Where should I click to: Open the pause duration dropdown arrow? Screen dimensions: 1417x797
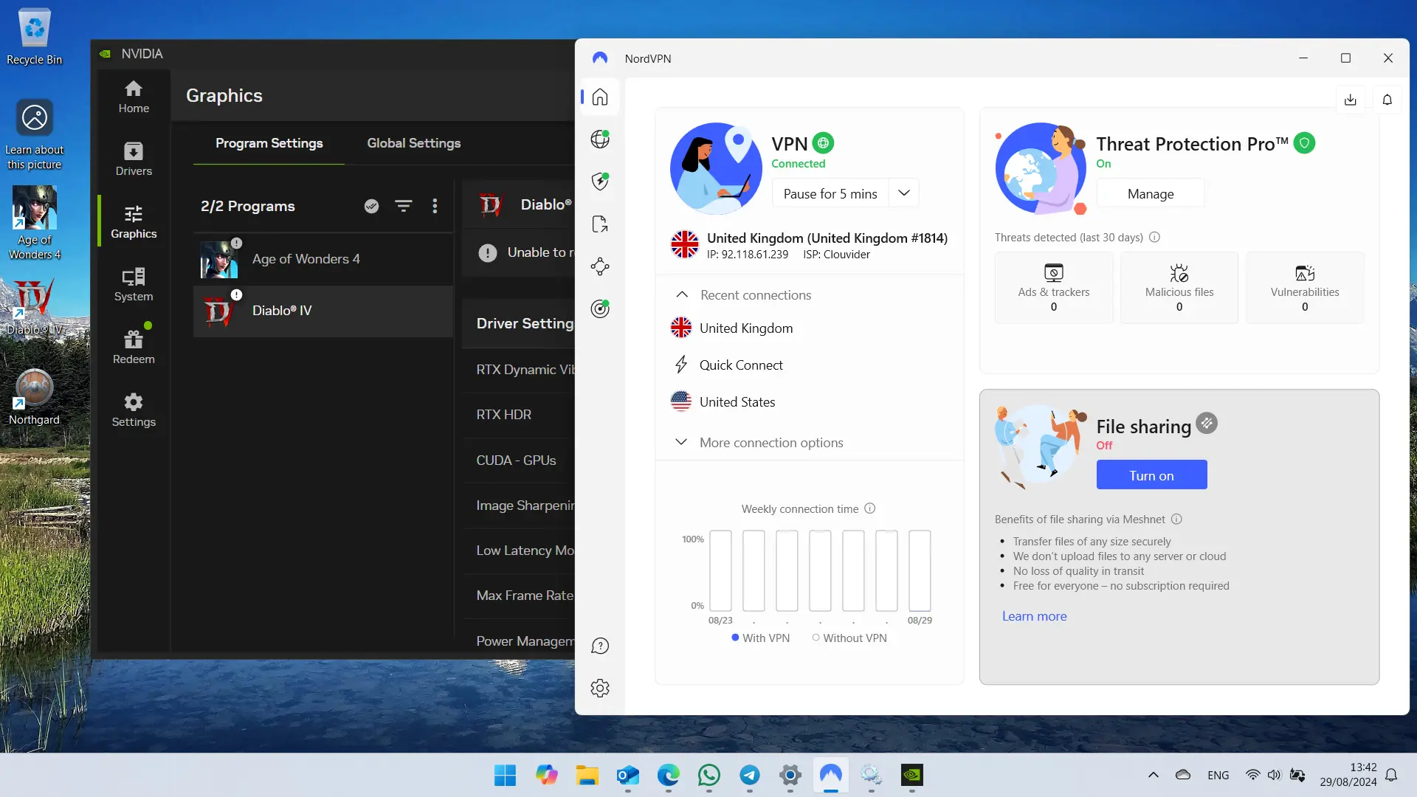[x=904, y=193]
